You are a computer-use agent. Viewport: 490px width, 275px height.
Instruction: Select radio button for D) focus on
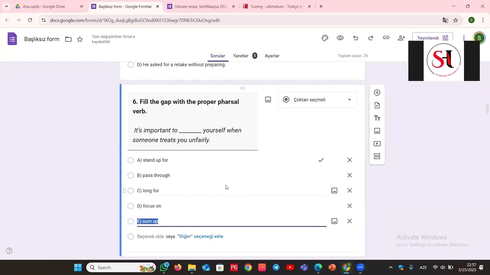click(131, 206)
